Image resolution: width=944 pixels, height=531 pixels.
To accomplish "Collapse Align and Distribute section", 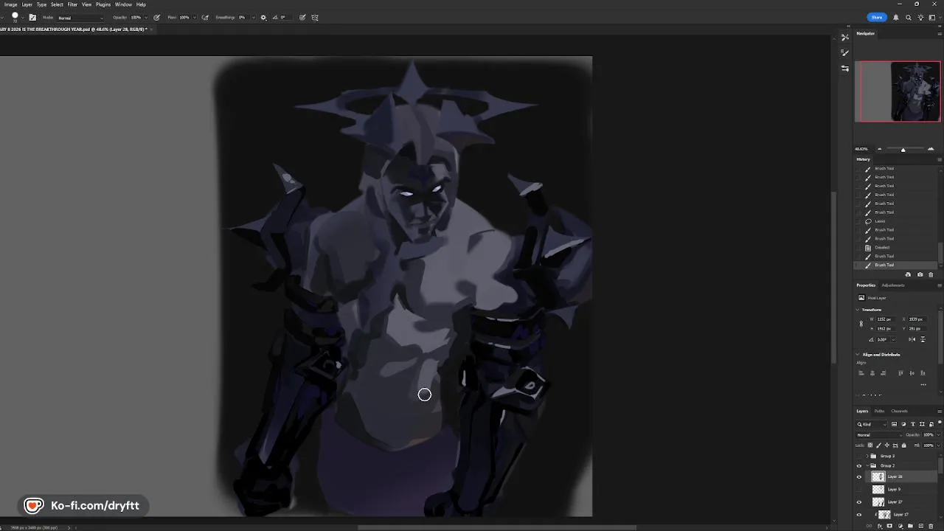I will (x=857, y=355).
